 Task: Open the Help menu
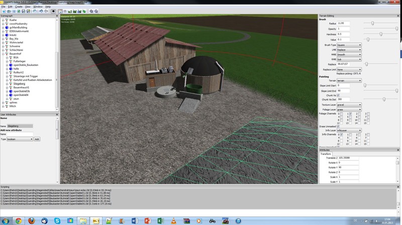coord(48,7)
